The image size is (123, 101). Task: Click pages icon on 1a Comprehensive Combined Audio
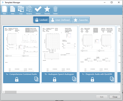[x=36, y=79]
